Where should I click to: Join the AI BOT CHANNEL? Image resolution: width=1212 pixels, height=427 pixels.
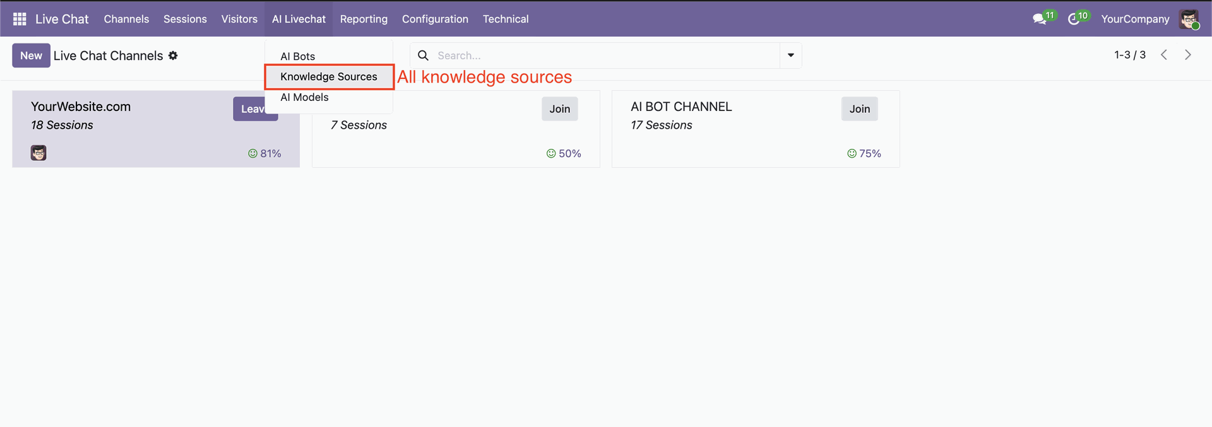(859, 108)
